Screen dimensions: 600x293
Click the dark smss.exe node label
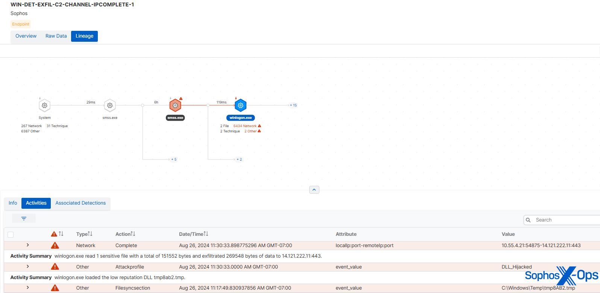pos(175,118)
